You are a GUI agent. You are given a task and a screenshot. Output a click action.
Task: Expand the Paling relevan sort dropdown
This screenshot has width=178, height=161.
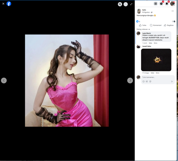[143, 29]
